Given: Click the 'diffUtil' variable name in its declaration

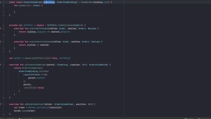Looking at the screenshot, I should [28, 25].
